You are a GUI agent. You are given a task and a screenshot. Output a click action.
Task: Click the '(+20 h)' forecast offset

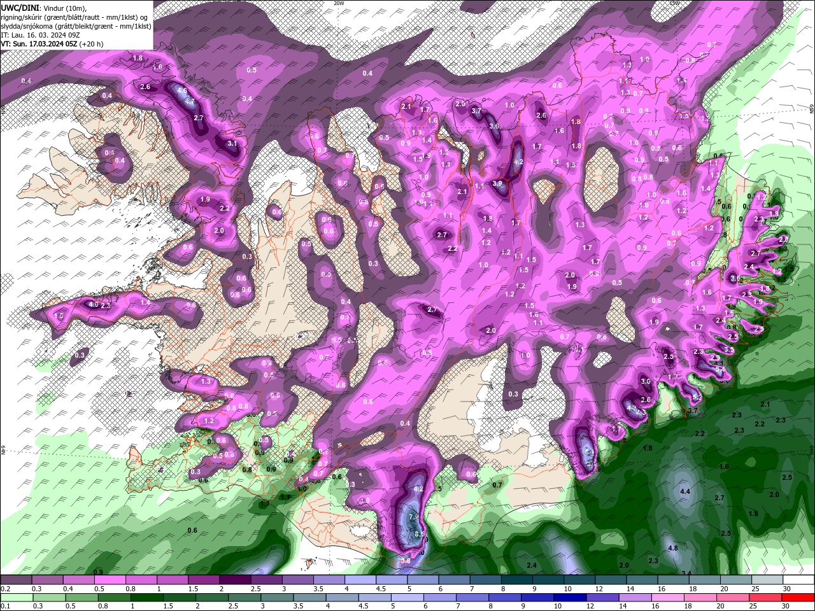91,44
